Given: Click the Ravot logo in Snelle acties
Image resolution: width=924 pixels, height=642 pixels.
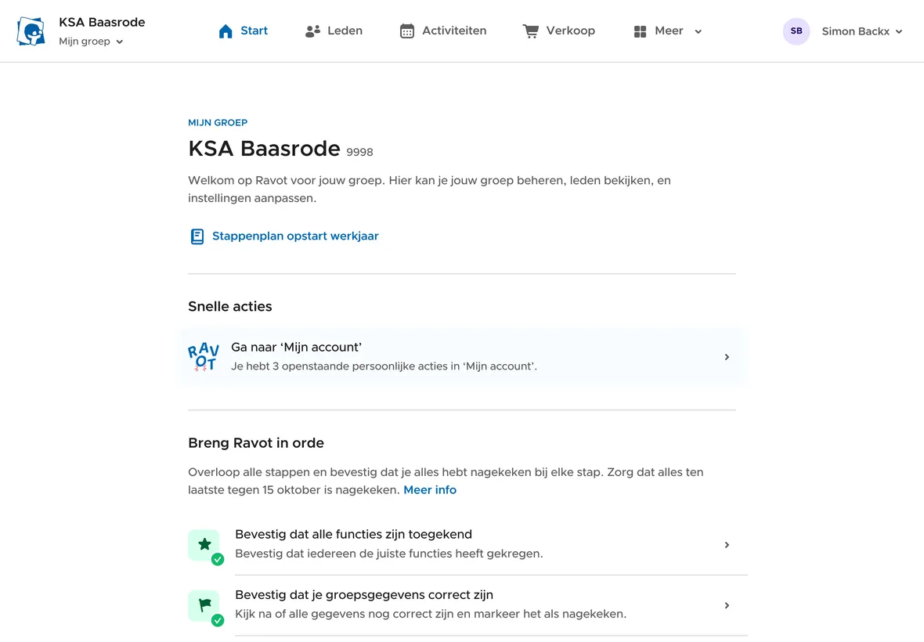Looking at the screenshot, I should point(204,357).
